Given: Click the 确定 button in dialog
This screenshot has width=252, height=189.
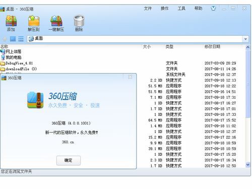Looking at the screenshot, I should click(69, 160).
